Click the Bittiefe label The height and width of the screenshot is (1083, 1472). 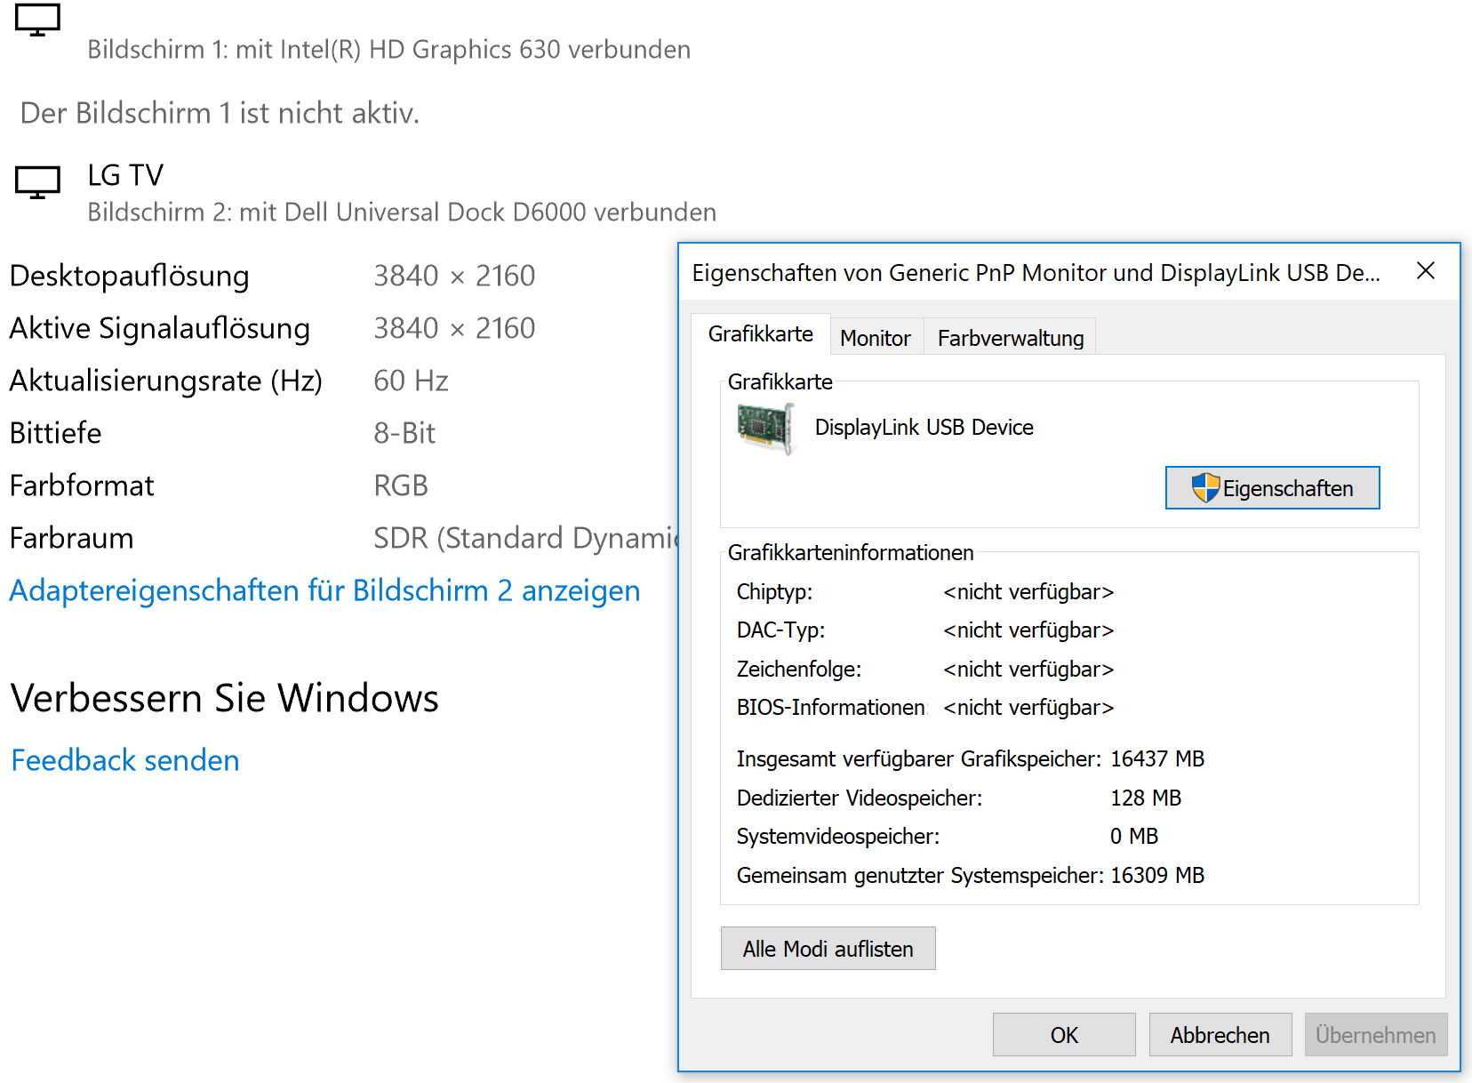coord(56,433)
